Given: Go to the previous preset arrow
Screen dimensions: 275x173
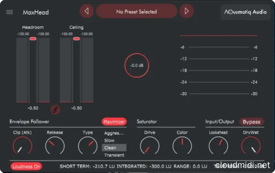Looking at the screenshot, I should coord(87,11).
